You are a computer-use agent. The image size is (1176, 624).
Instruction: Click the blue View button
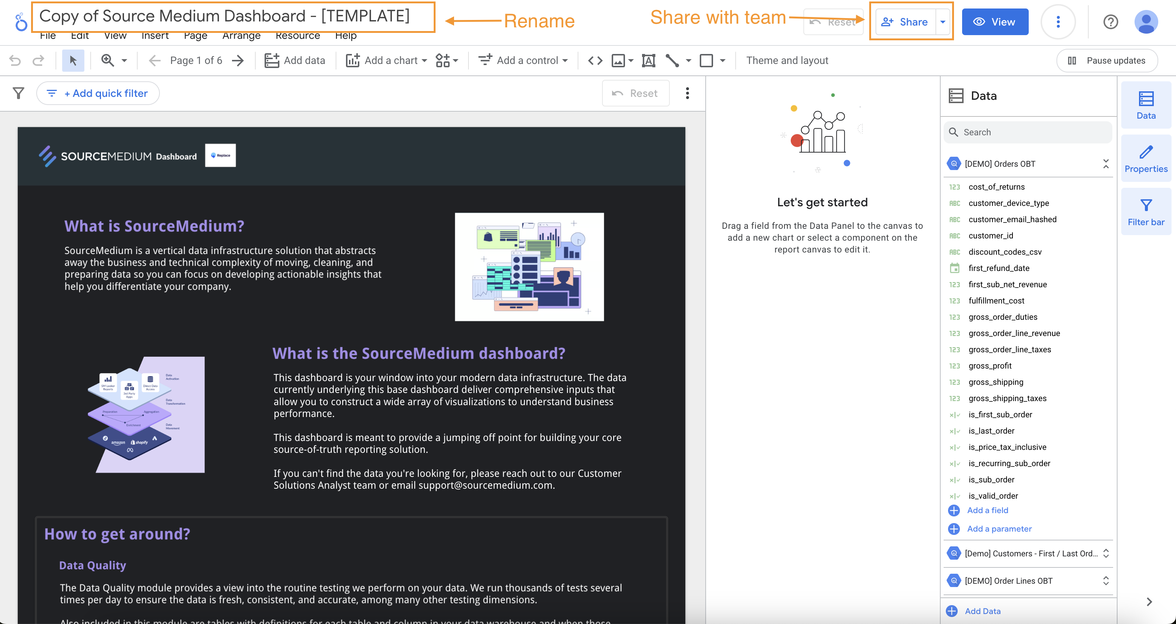click(995, 22)
